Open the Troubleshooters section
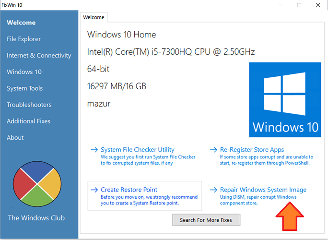 [x=29, y=105]
